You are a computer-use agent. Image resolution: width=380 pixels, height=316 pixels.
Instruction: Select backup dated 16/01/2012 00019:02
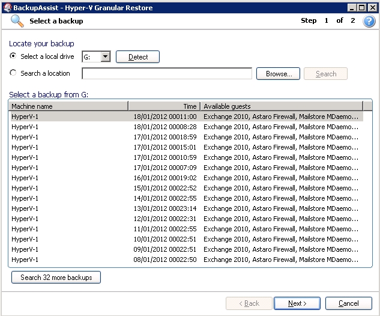coord(187,178)
